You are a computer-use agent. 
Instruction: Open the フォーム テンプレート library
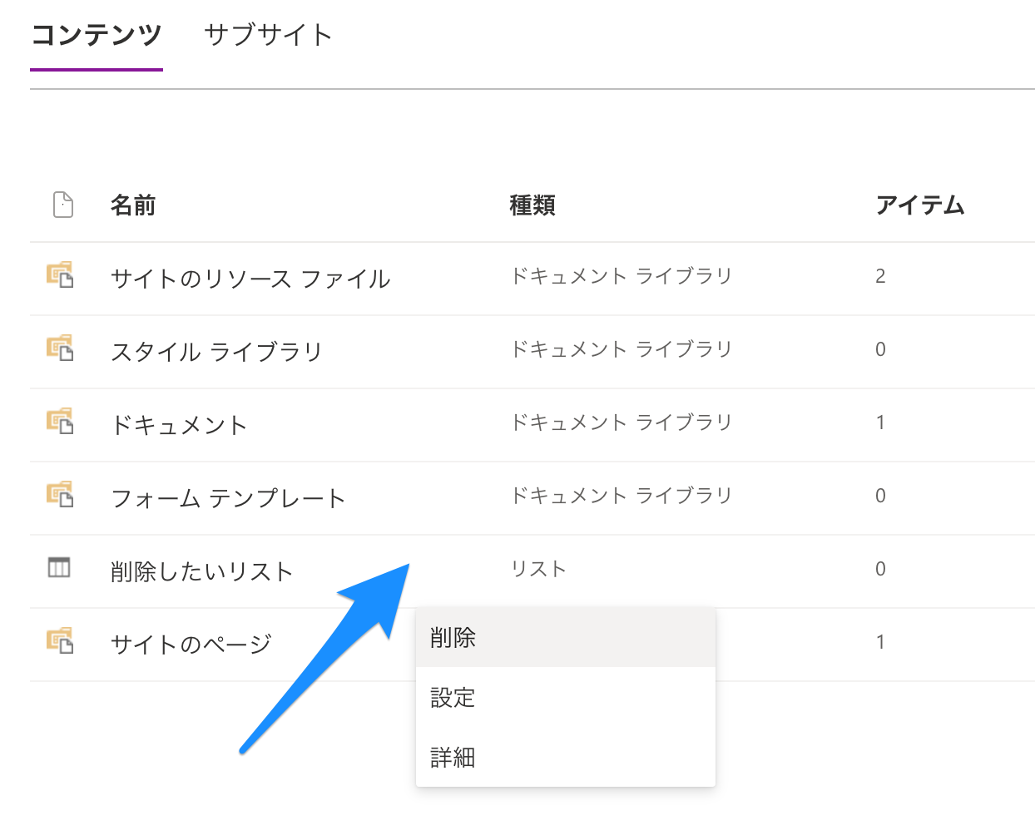pyautogui.click(x=228, y=498)
